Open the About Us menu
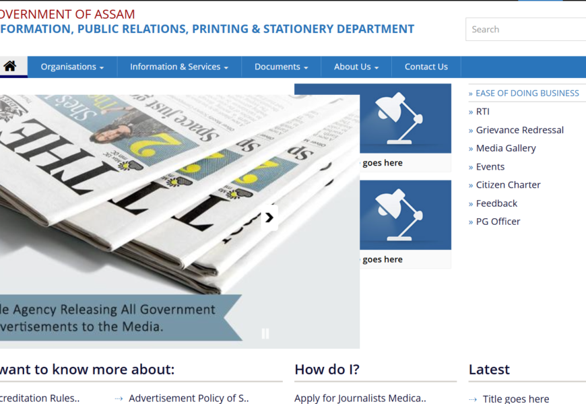 pos(356,67)
